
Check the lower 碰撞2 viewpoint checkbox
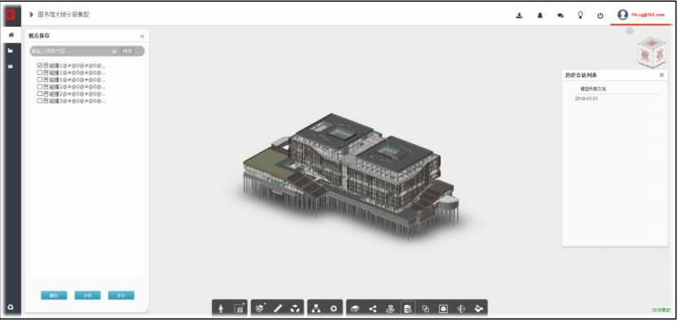[x=40, y=94]
